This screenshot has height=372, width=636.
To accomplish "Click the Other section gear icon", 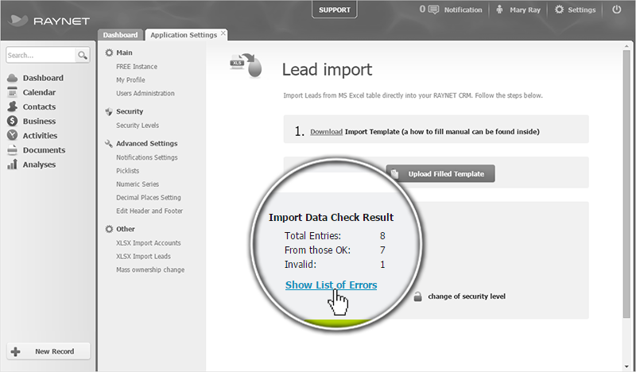I will 109,229.
